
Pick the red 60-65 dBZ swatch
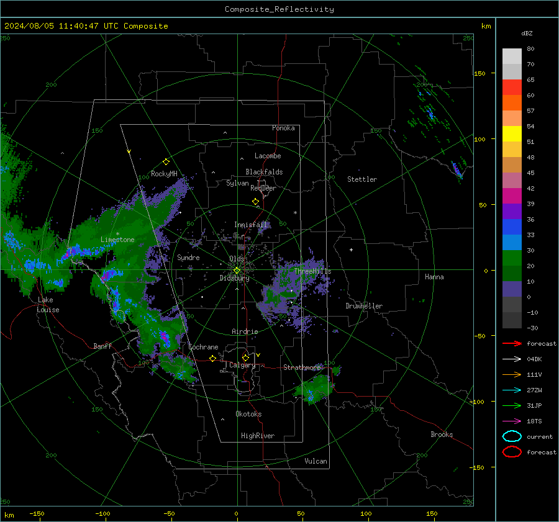[x=512, y=88]
